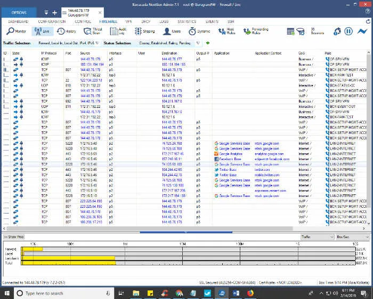This screenshot has width=373, height=299.
Task: Open the OPTIONS menu
Action: point(19,13)
